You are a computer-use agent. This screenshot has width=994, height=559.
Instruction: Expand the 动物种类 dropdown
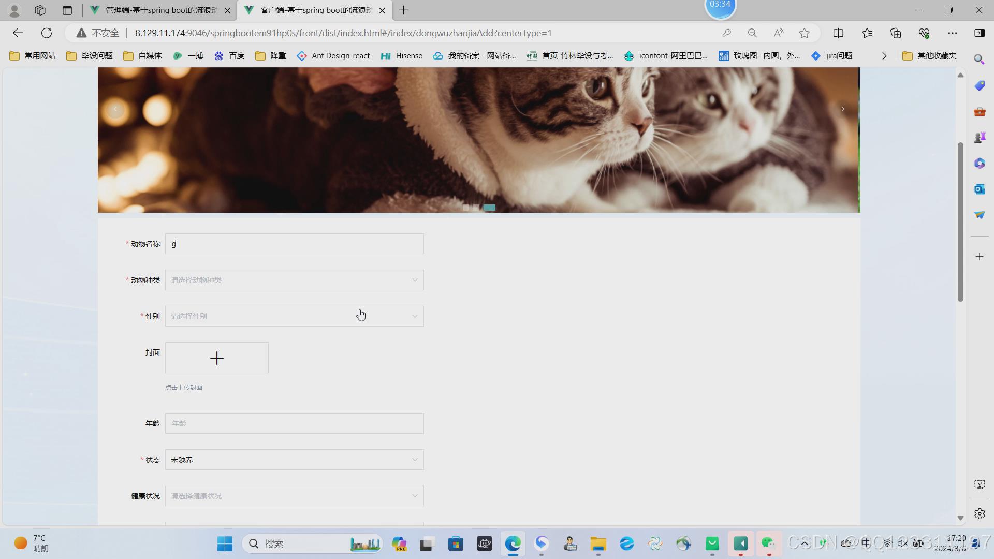click(294, 280)
